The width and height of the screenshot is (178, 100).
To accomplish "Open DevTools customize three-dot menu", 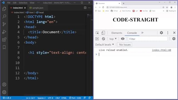I will 168,33.
